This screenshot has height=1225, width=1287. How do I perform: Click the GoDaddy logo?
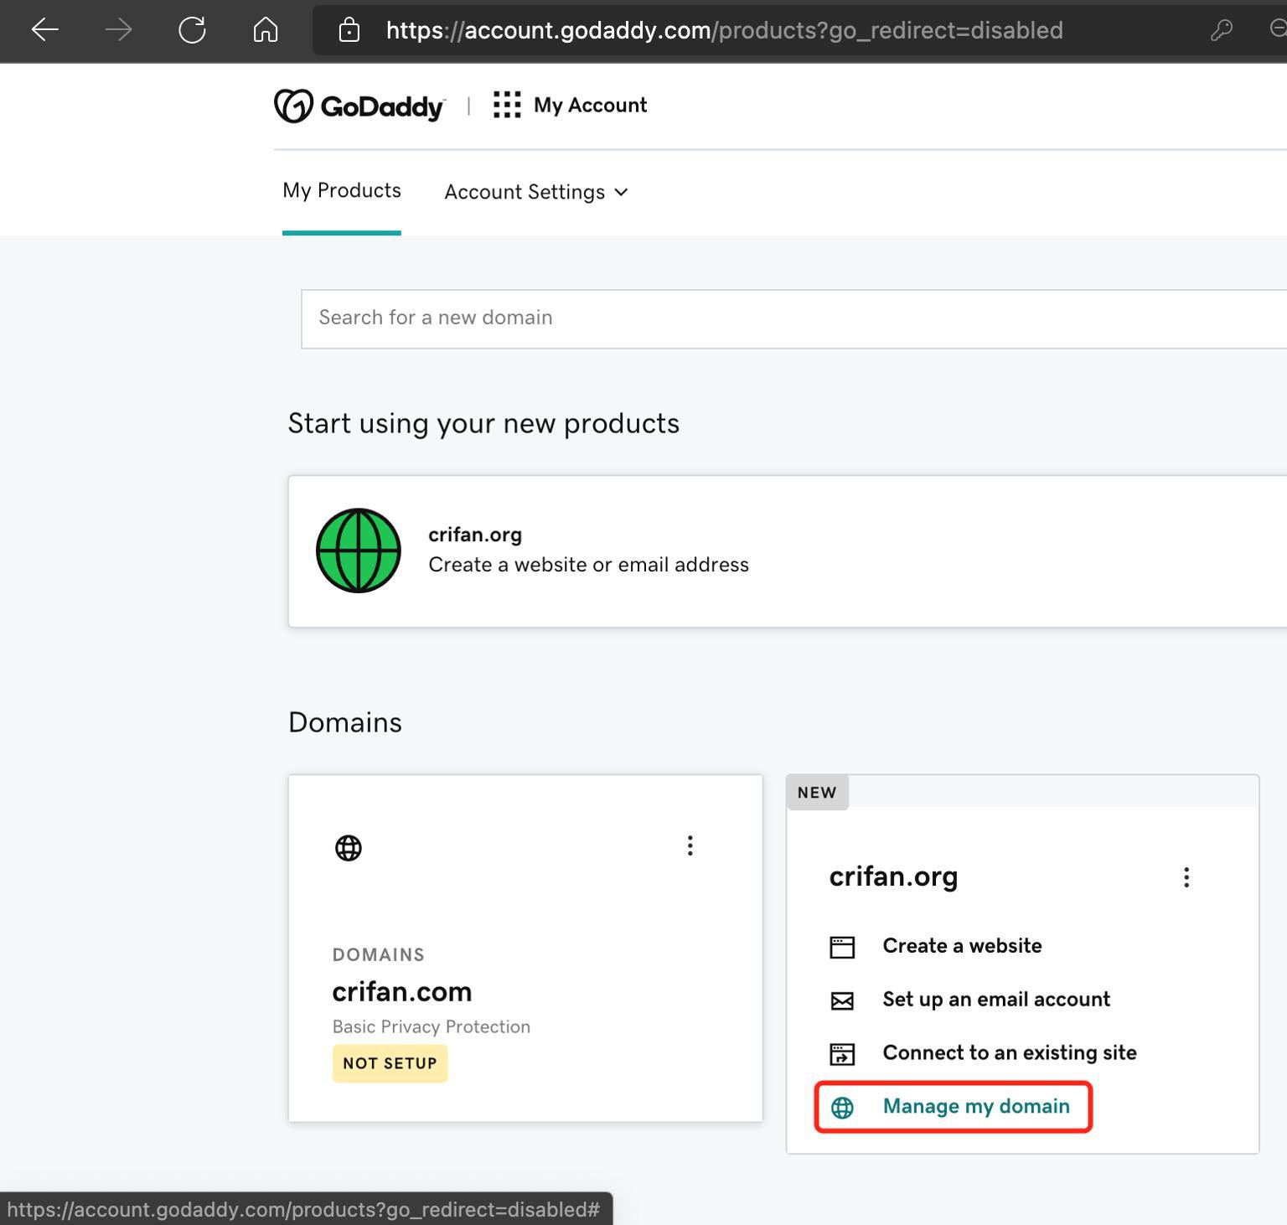359,106
